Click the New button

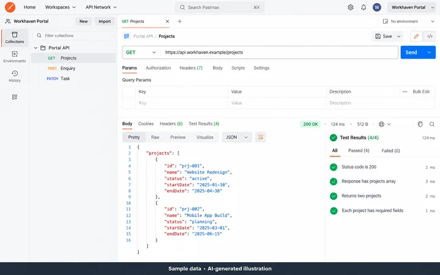(83, 21)
